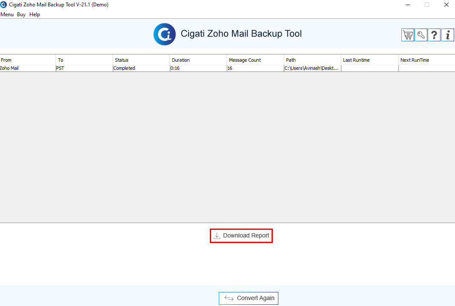Screen dimensions: 455x306
Task: Click the C:\Users\Avinash path cell
Action: [312, 68]
